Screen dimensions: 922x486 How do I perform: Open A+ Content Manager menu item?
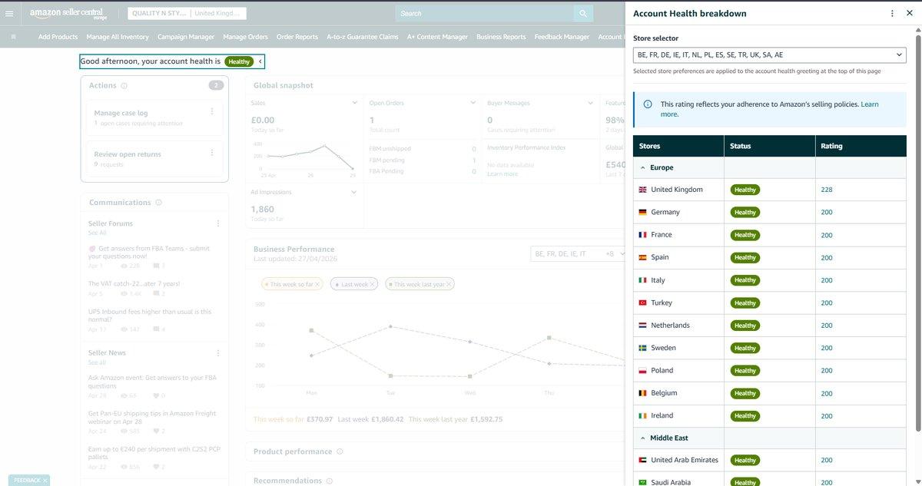[437, 37]
